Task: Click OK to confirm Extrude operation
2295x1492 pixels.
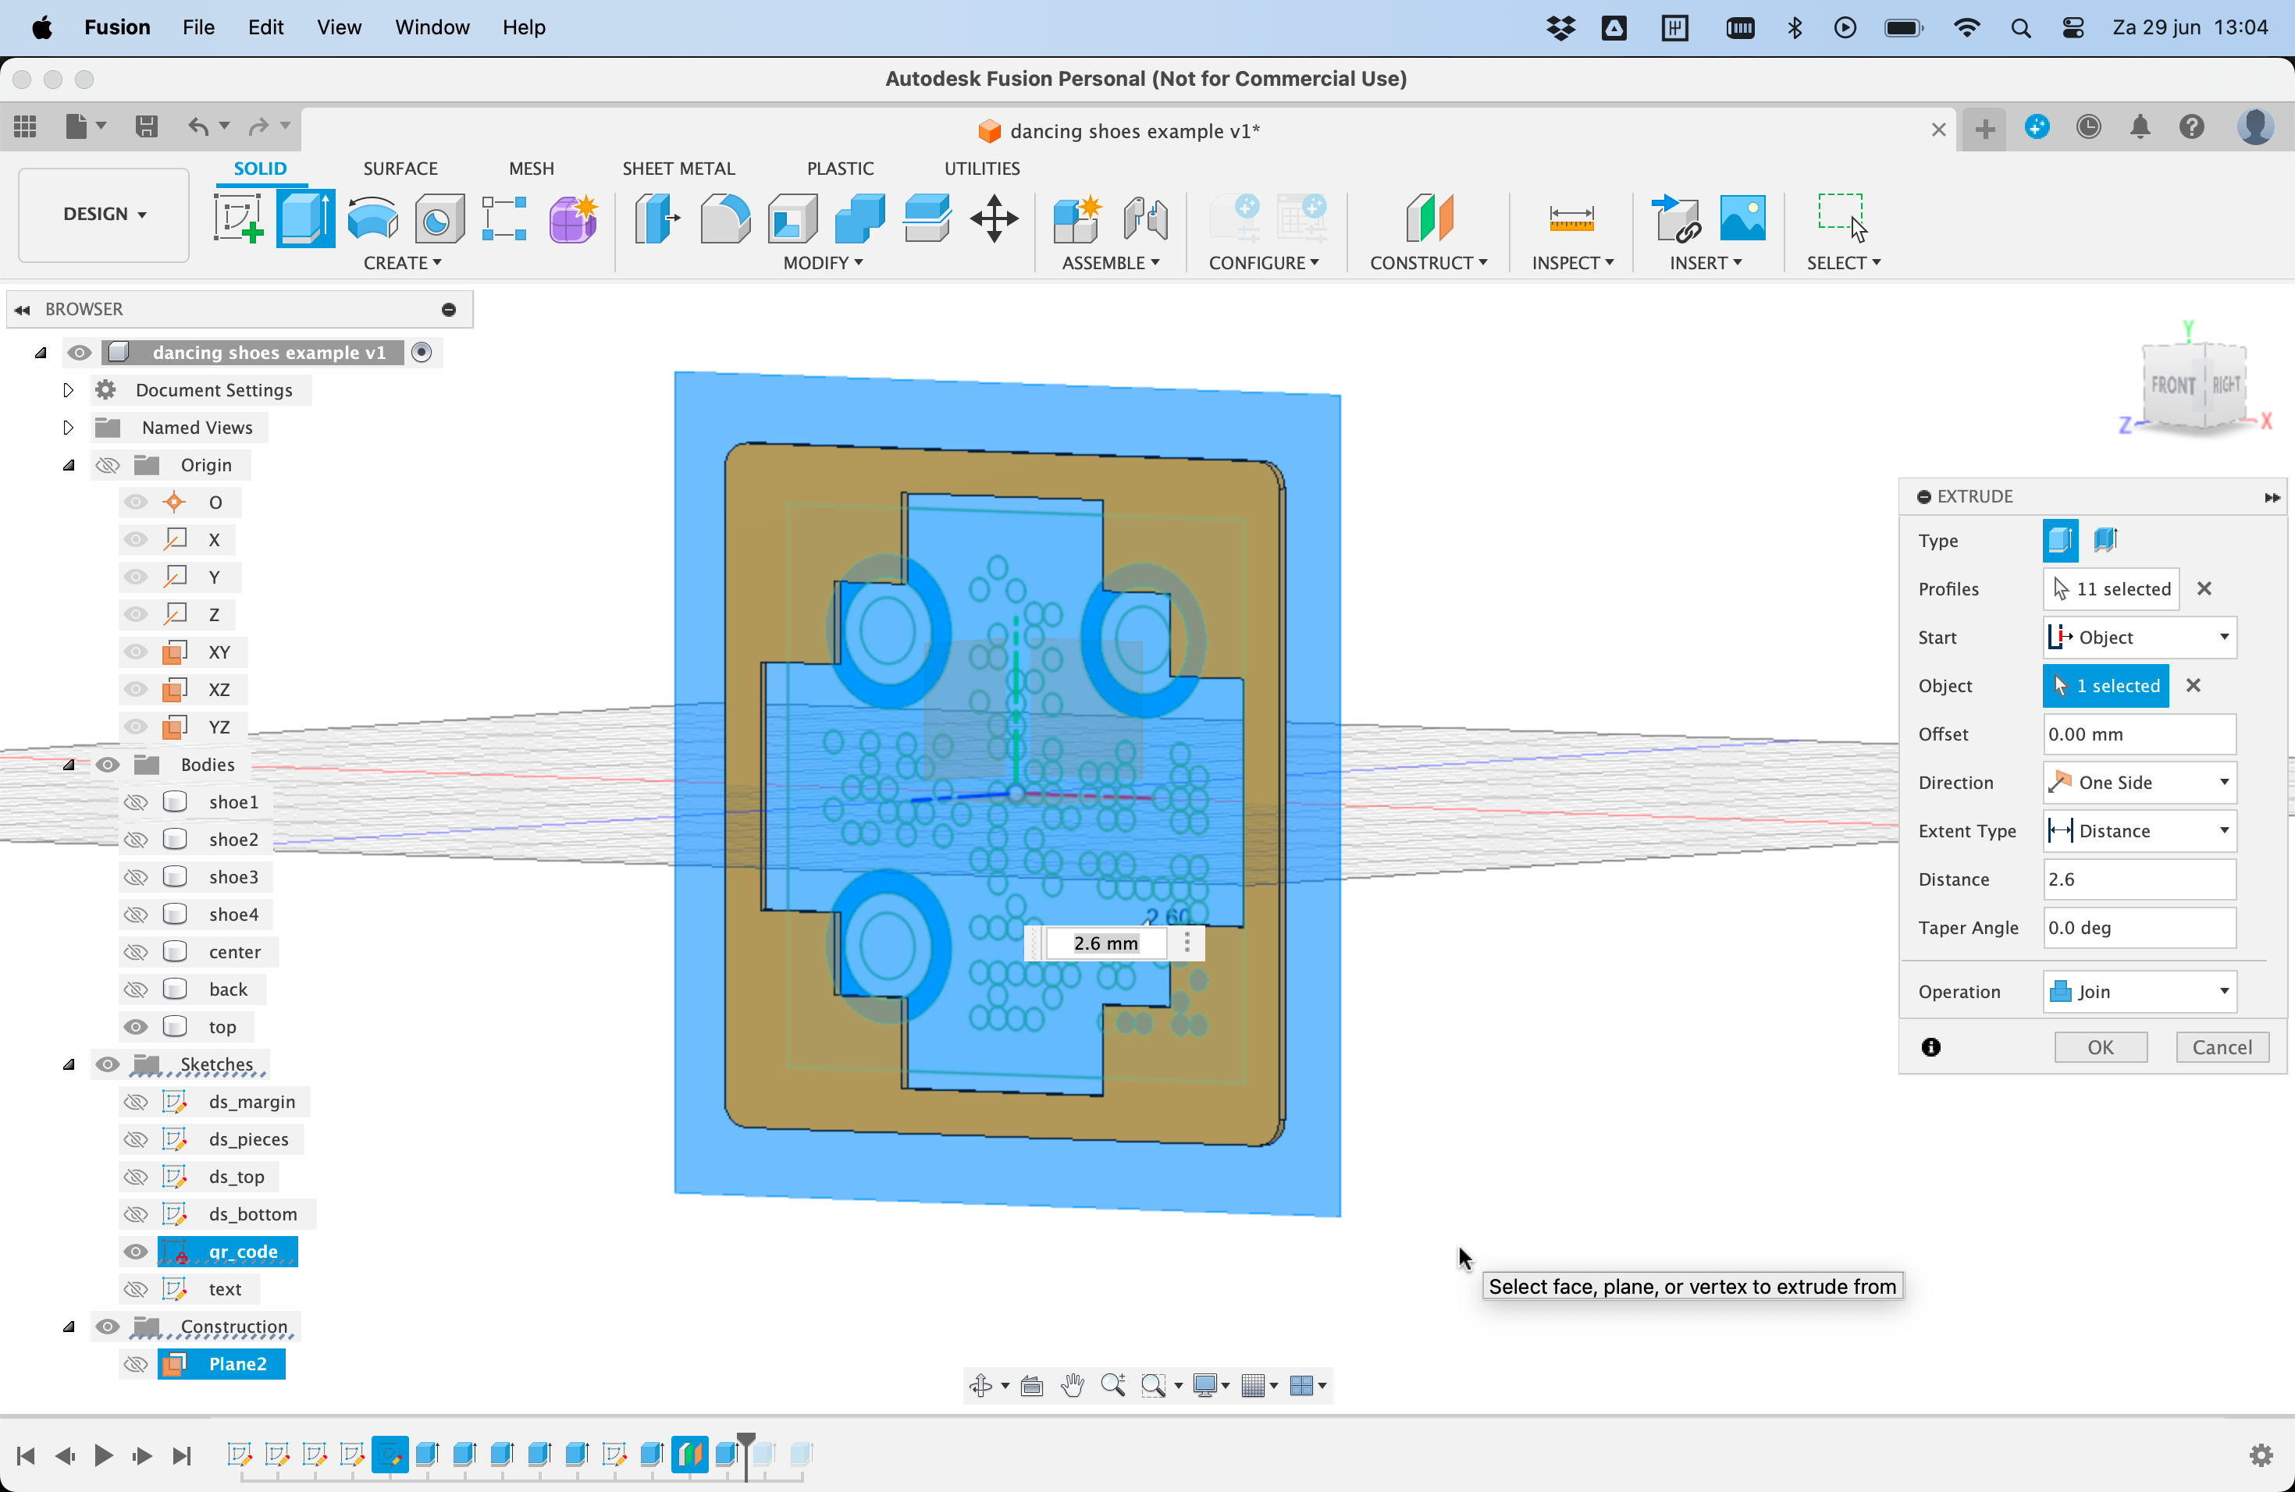Action: click(x=2101, y=1046)
